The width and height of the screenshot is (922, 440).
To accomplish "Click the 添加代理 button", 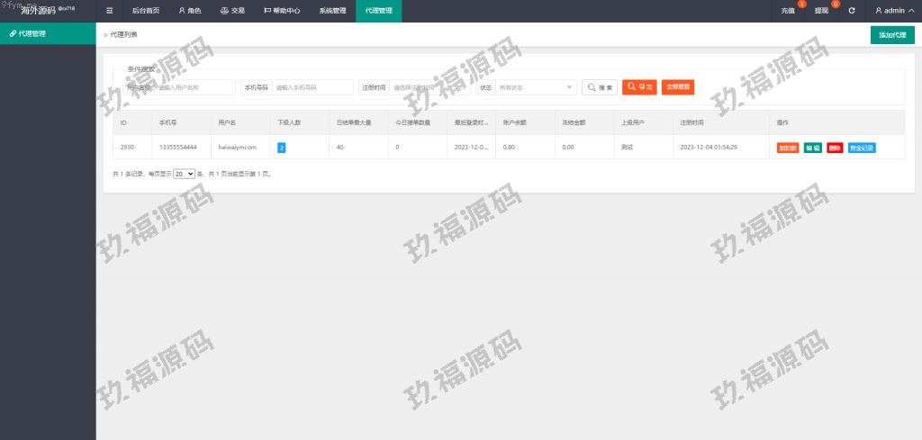I will tap(891, 35).
